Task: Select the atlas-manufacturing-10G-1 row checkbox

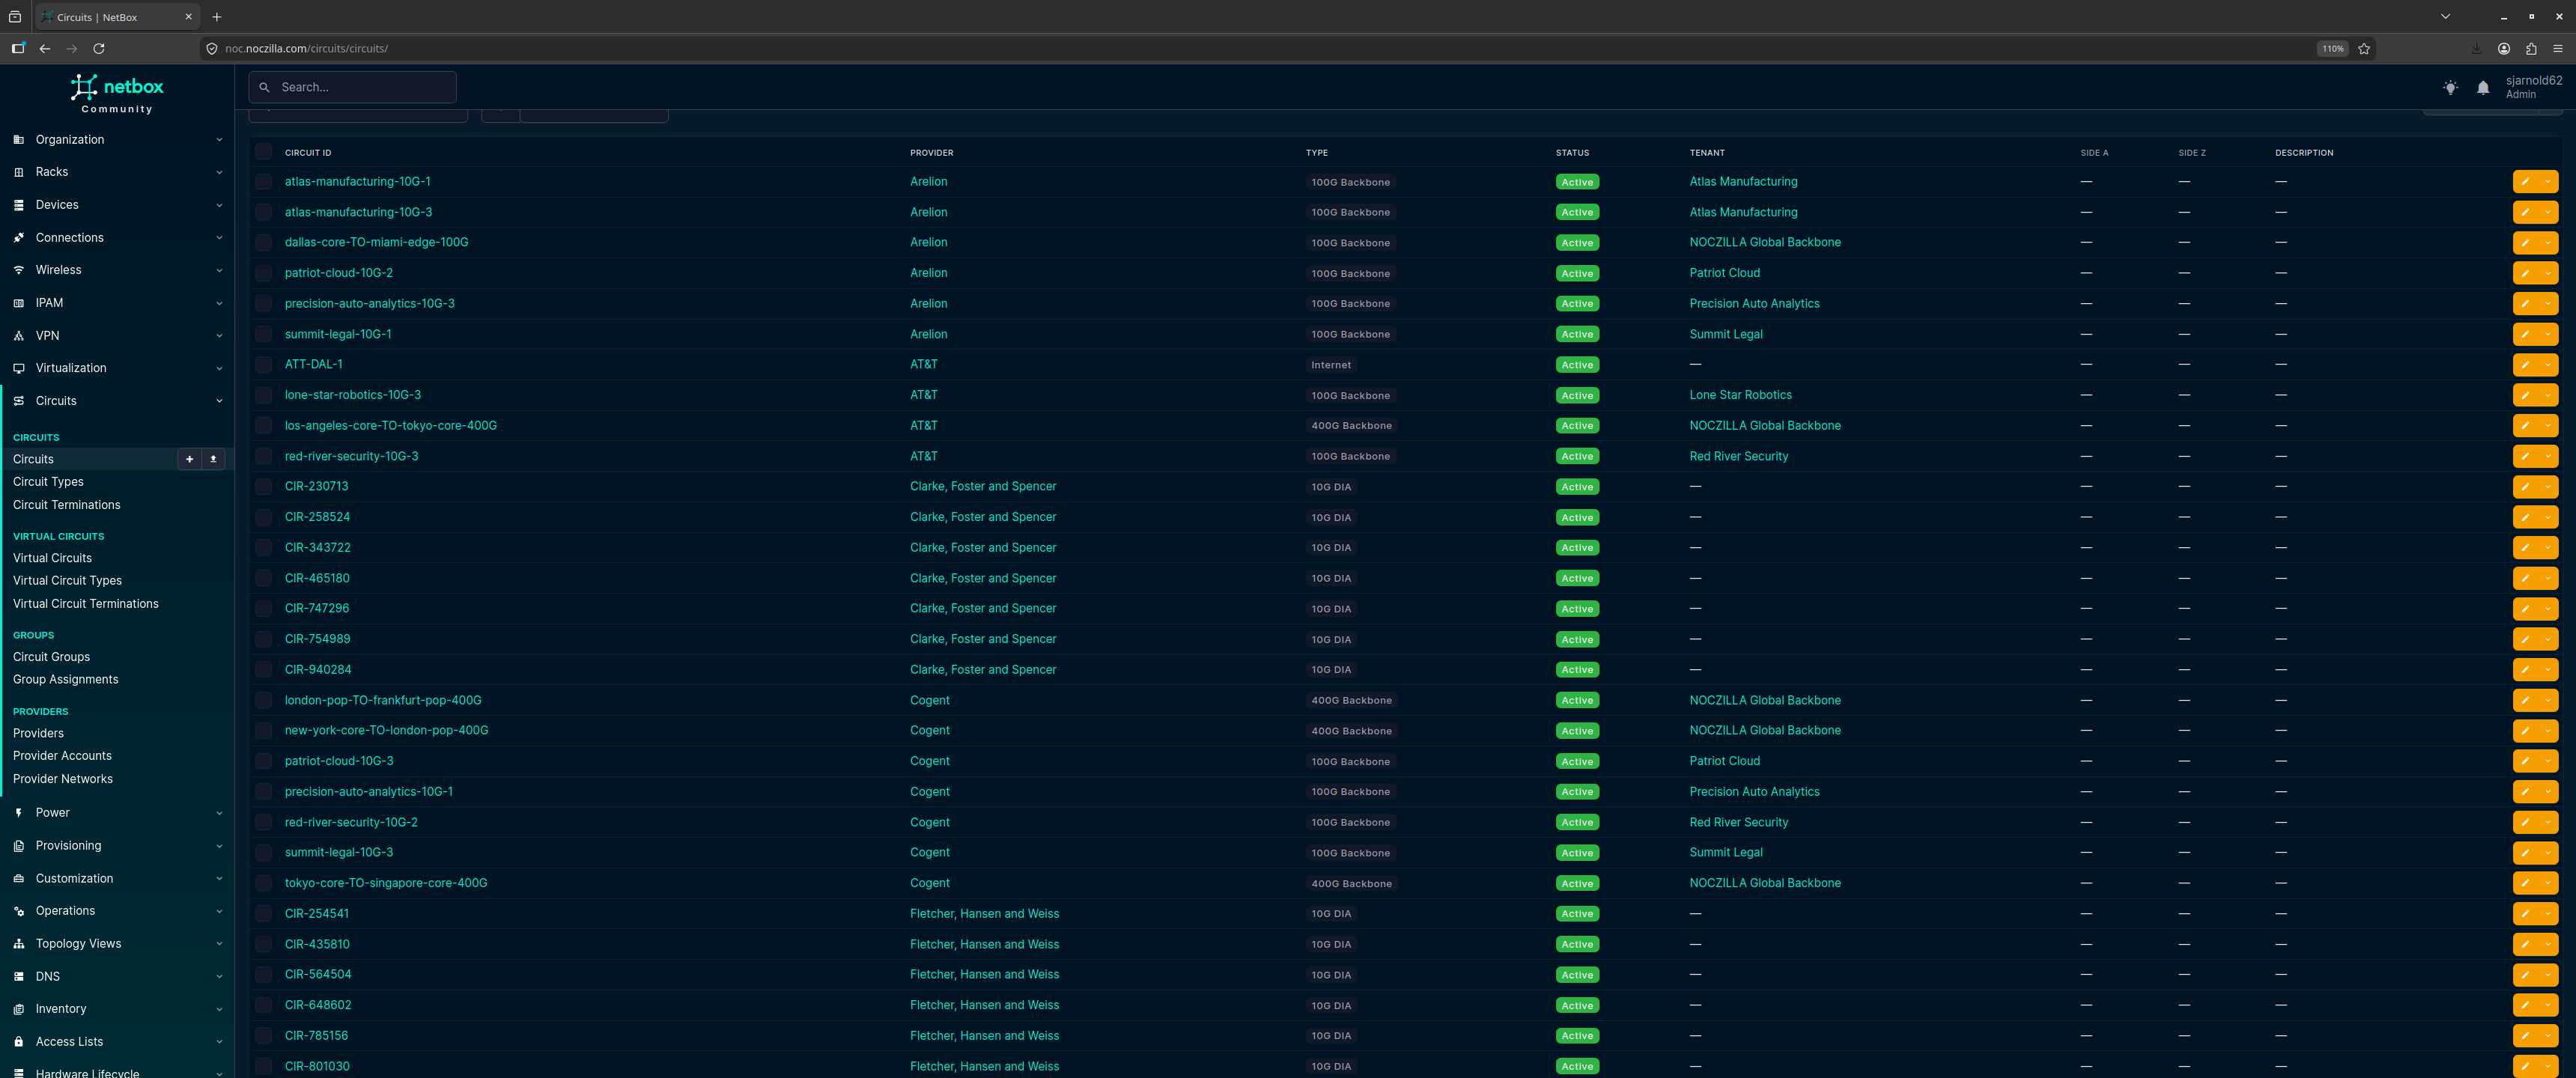Action: pos(263,182)
